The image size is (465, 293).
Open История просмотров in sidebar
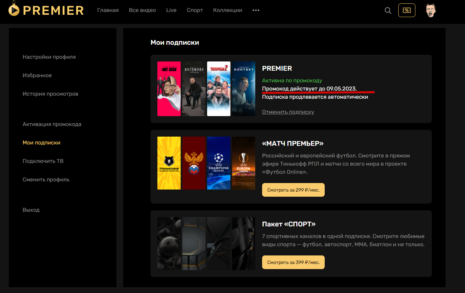point(50,94)
